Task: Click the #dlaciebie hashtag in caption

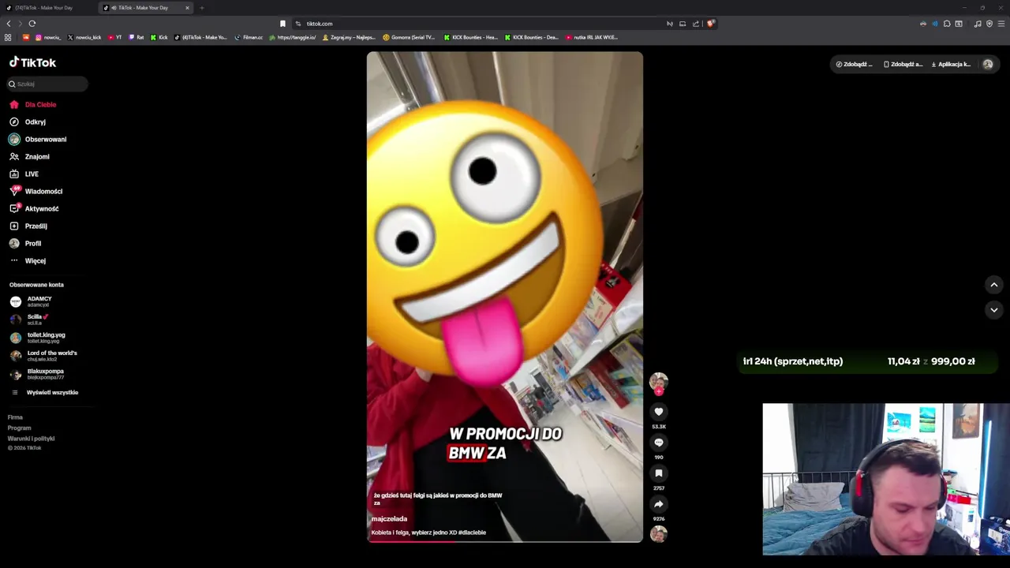Action: [472, 532]
